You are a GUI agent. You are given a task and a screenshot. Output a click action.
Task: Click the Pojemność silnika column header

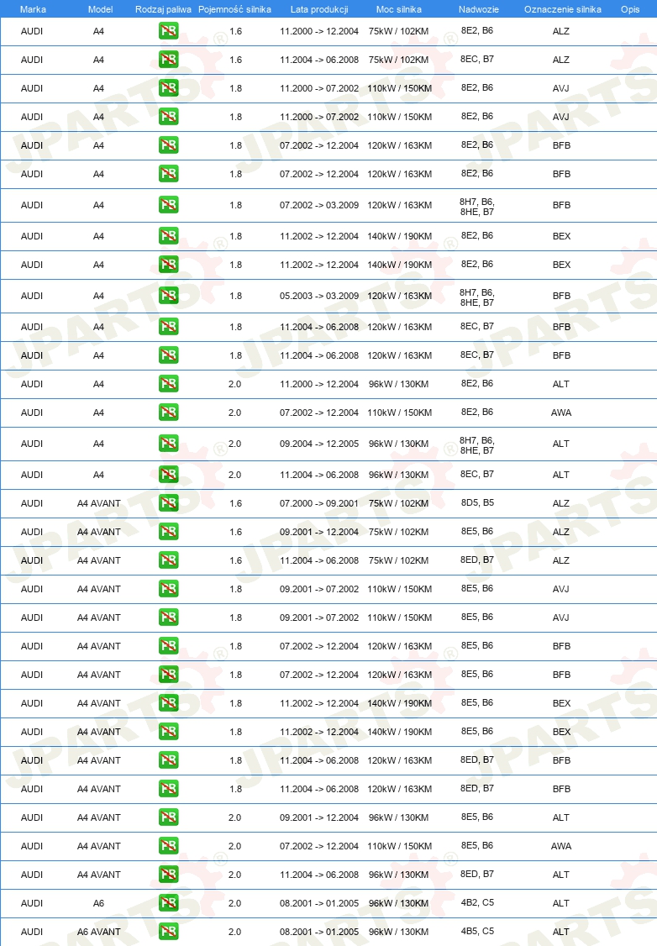[x=234, y=9]
